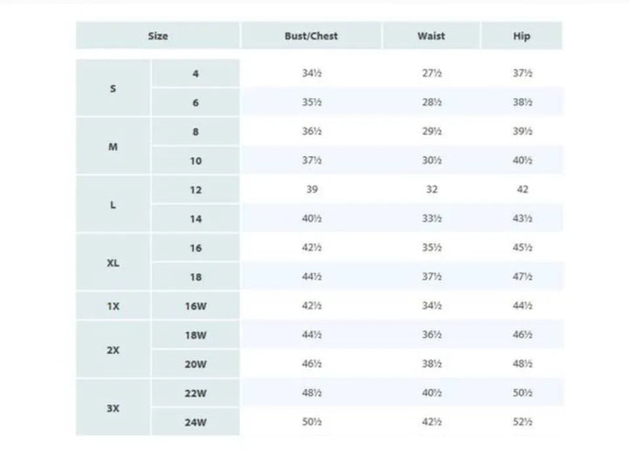Click the XL size group cell
Viewport: 629px width, 468px height.
click(113, 263)
